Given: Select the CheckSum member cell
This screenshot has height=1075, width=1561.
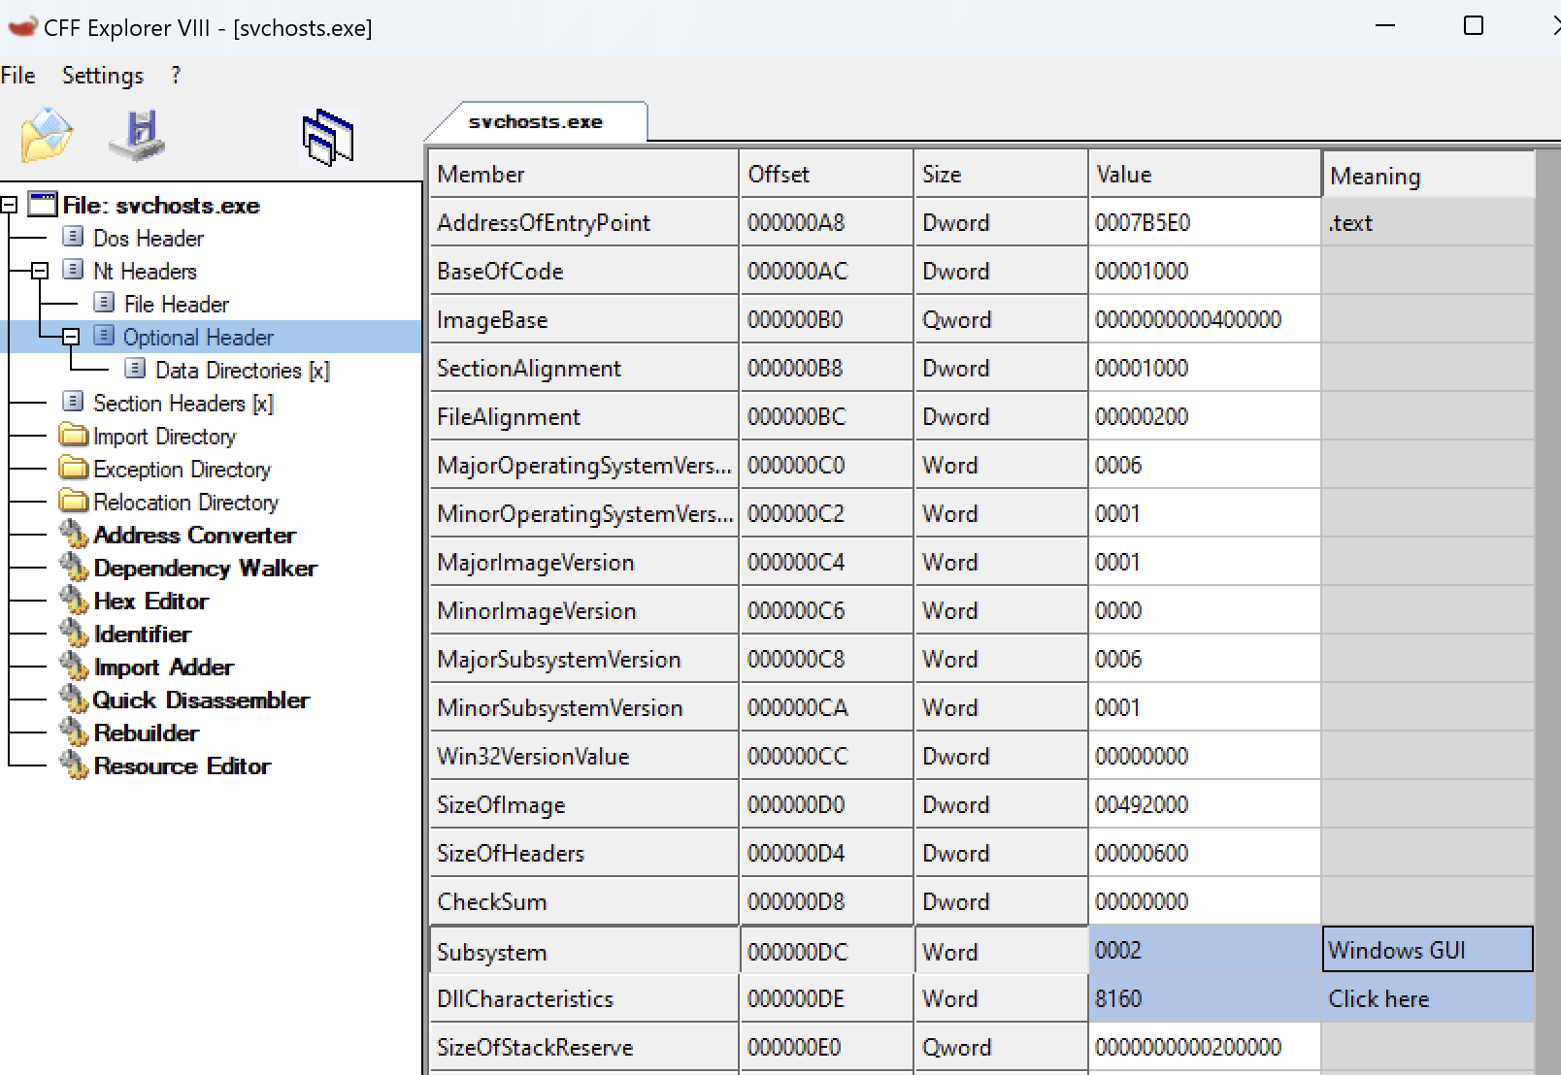Looking at the screenshot, I should 582,901.
